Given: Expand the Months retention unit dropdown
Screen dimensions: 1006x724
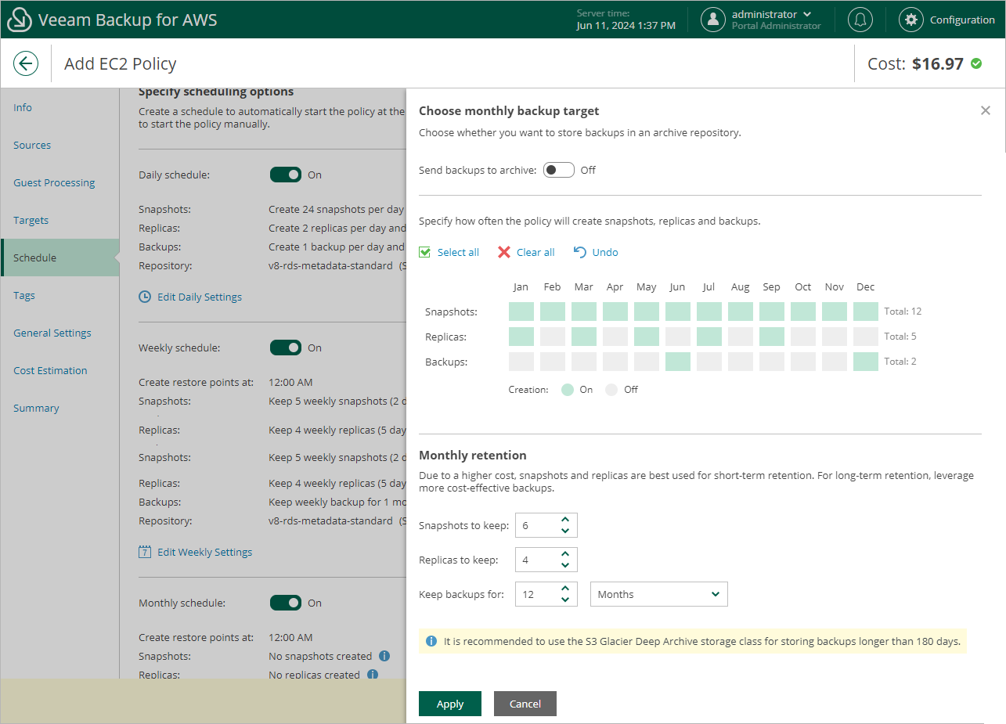Looking at the screenshot, I should 658,594.
